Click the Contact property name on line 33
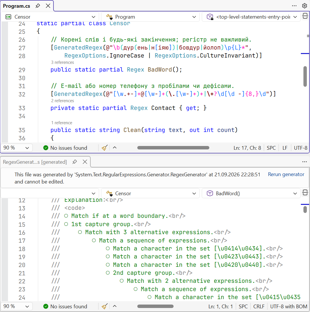 (x=163, y=108)
